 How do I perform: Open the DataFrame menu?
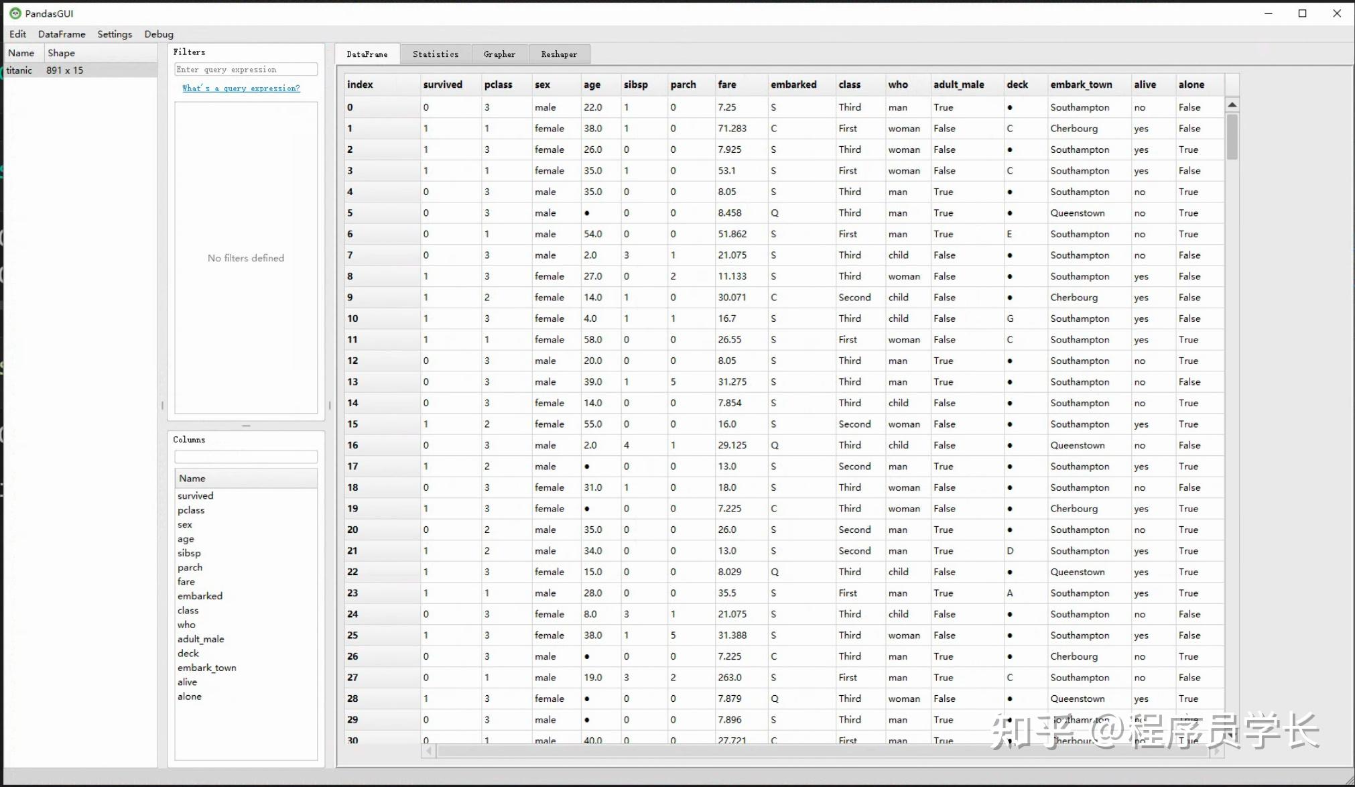(62, 34)
